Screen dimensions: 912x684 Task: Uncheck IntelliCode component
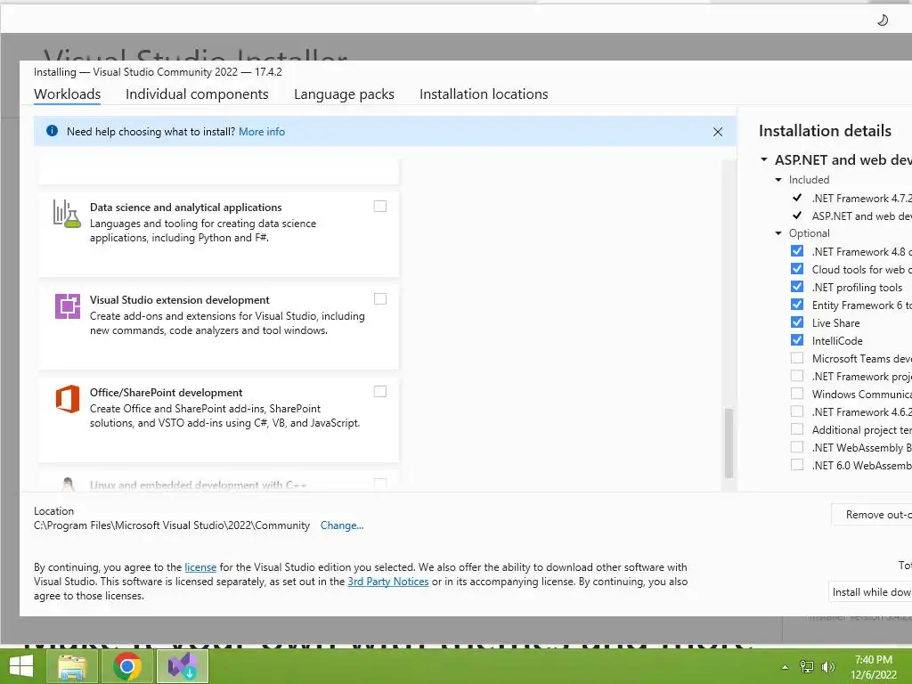(x=797, y=339)
